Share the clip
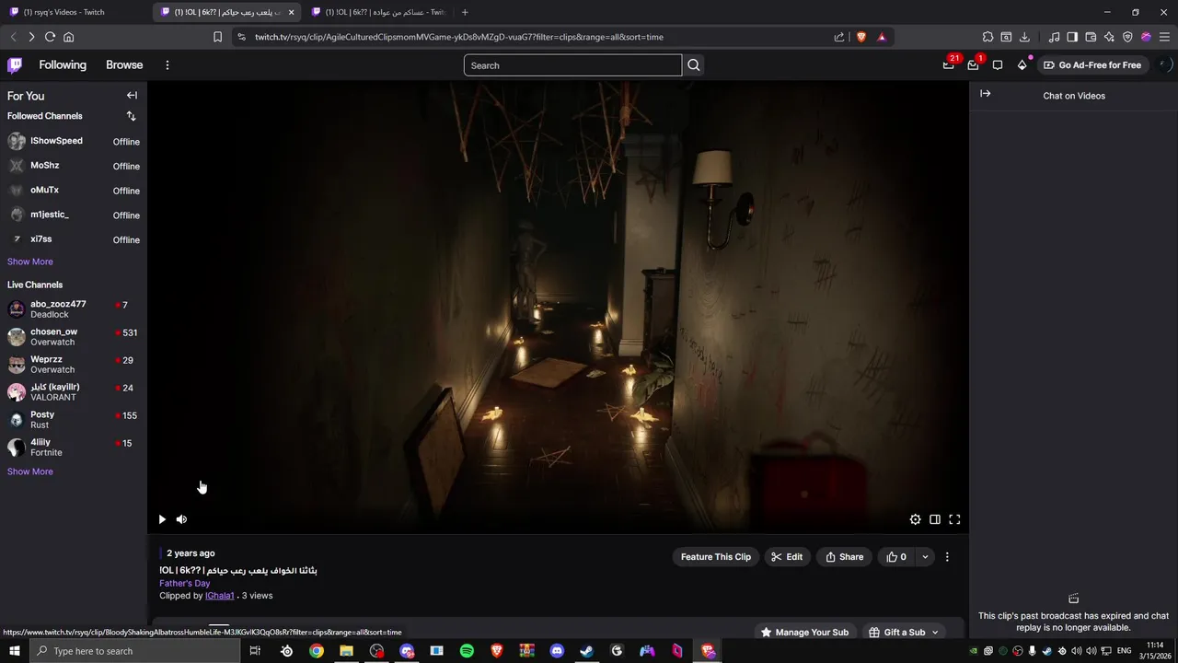This screenshot has height=663, width=1178. (x=844, y=557)
